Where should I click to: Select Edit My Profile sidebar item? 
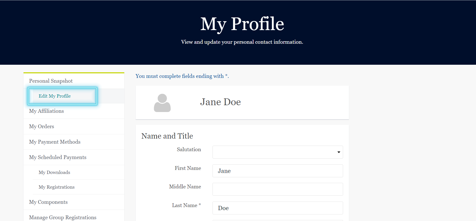[x=55, y=96]
